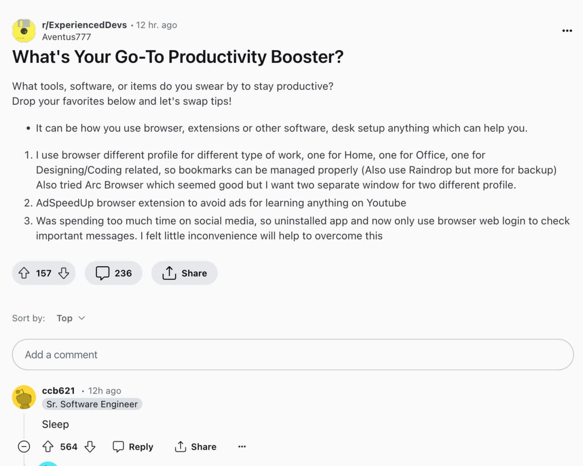Click the post title heading

pos(178,57)
